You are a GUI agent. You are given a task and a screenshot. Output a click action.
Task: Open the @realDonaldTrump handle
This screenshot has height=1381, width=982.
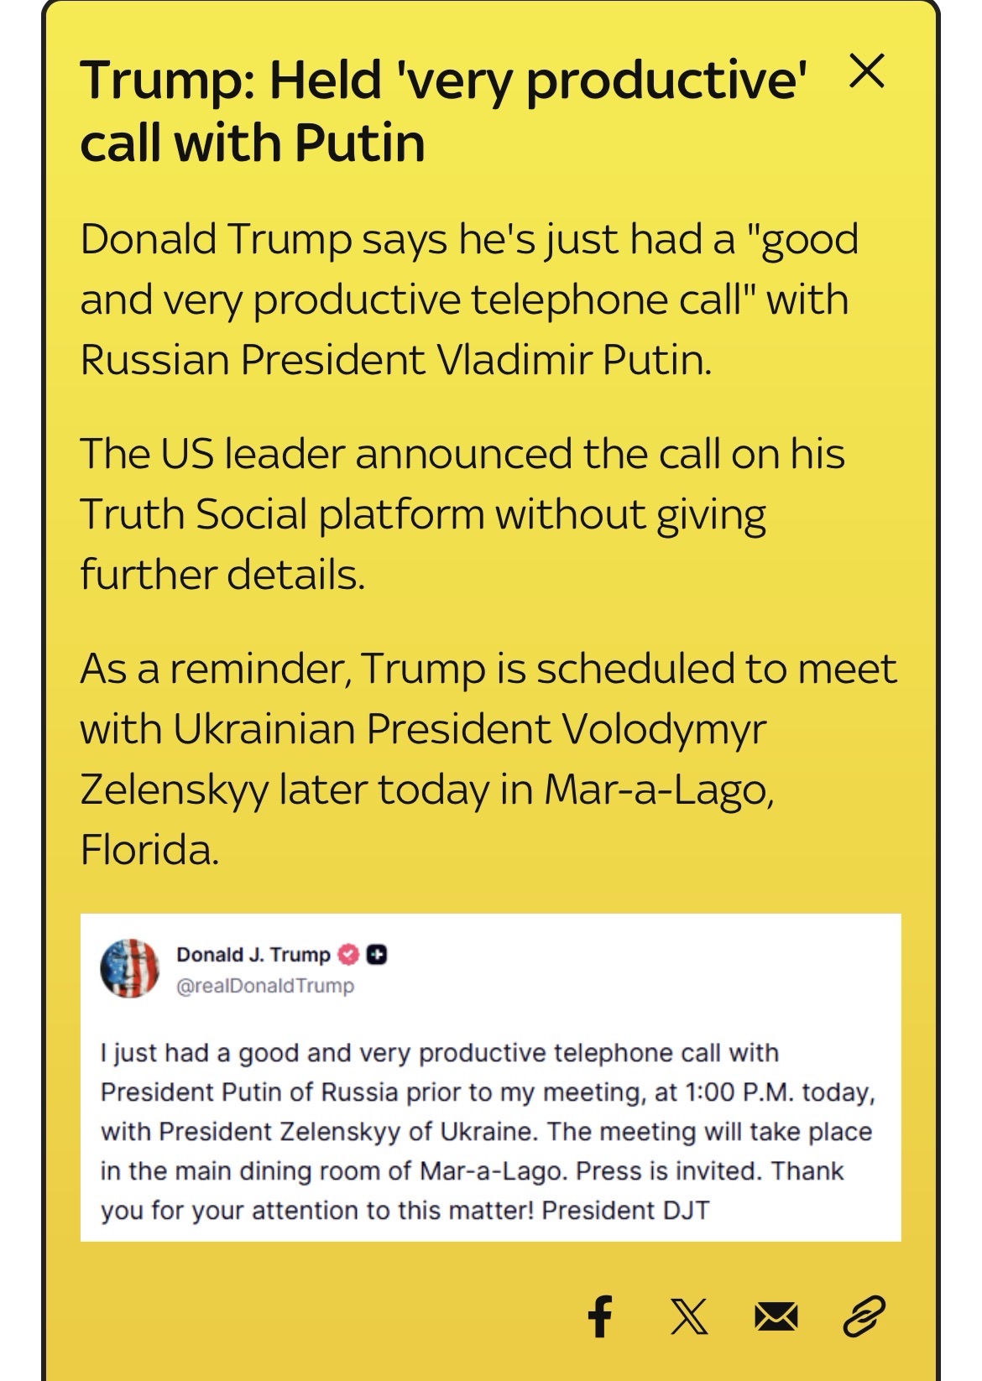click(265, 986)
